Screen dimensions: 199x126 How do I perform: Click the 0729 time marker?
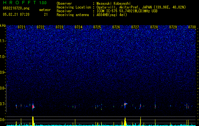click(x=173, y=27)
